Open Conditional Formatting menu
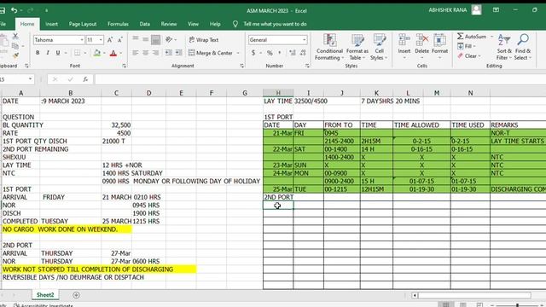Image resolution: width=546 pixels, height=307 pixels. (329, 47)
